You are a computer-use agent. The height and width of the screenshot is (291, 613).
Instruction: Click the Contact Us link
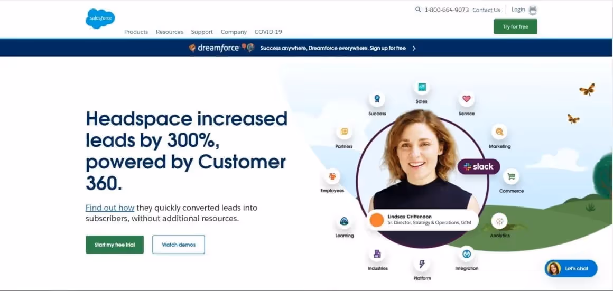click(x=486, y=10)
